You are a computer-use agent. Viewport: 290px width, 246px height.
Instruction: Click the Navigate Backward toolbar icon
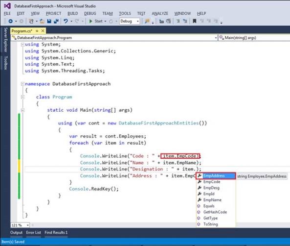pos(11,21)
